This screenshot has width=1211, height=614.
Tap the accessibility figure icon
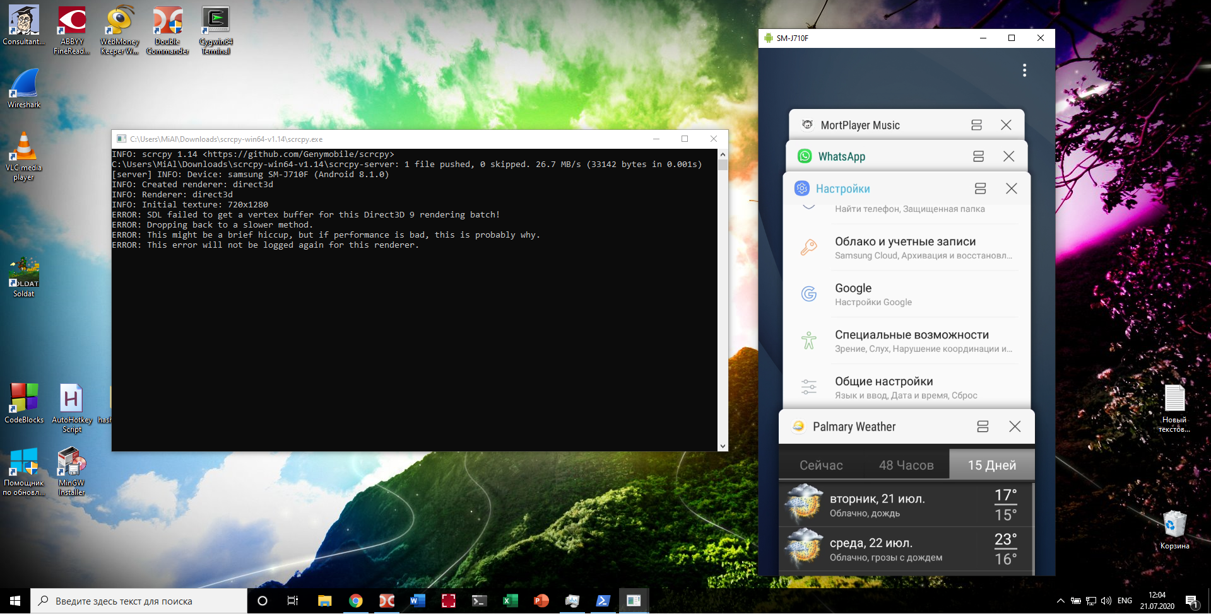(x=808, y=340)
